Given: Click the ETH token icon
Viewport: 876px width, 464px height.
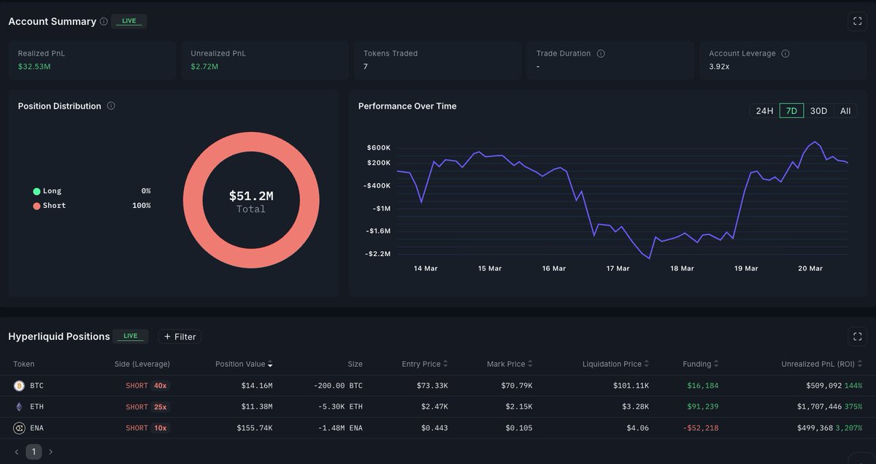Looking at the screenshot, I should click(19, 406).
